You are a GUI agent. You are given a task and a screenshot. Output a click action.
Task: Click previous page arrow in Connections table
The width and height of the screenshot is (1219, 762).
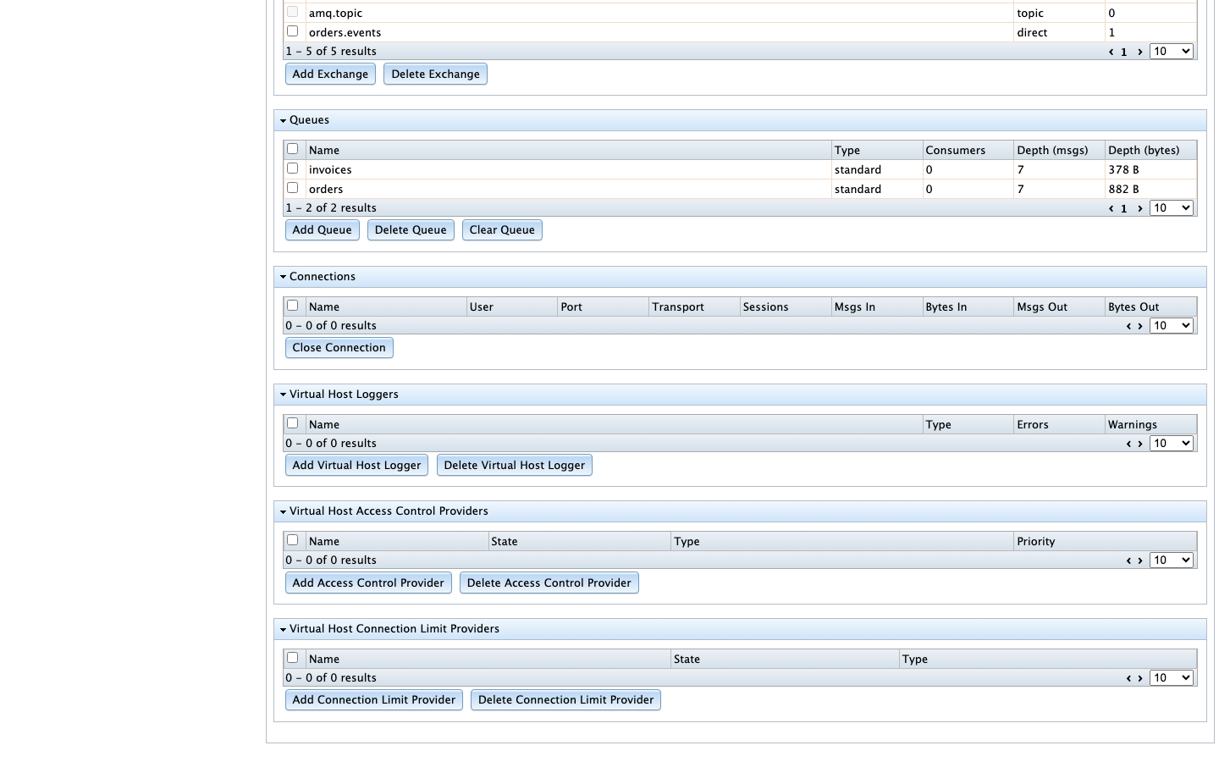click(1128, 326)
